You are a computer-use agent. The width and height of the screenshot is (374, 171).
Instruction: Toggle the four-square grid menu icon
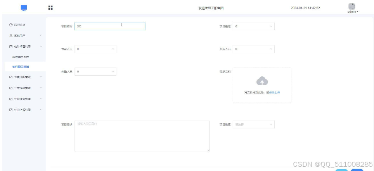click(x=50, y=8)
